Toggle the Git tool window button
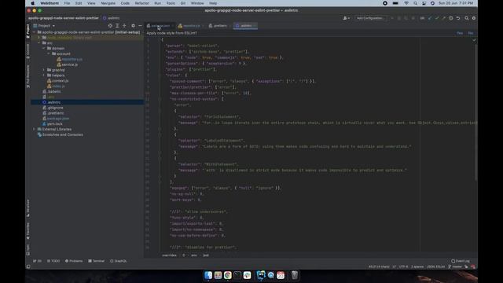The image size is (503, 283). tap(37, 261)
